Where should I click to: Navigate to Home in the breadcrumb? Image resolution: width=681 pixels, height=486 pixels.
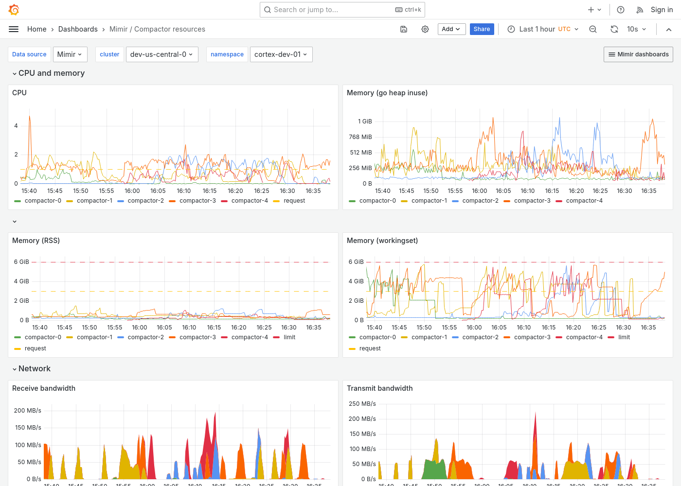[x=36, y=29]
